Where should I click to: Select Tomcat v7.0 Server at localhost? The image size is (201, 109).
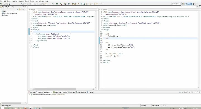41,95
